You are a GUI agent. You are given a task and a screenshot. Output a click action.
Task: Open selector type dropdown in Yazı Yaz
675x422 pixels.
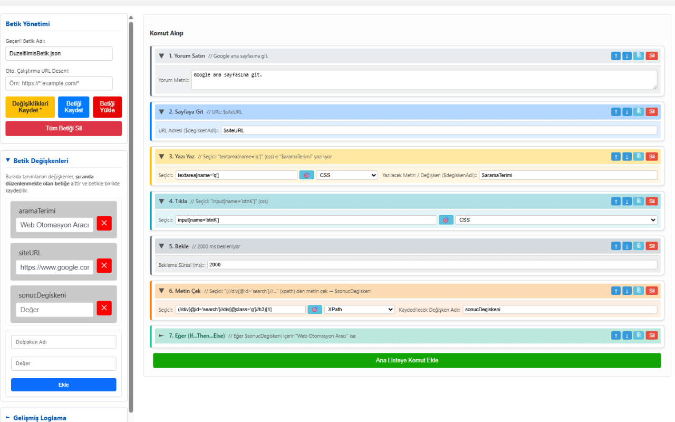coord(347,175)
